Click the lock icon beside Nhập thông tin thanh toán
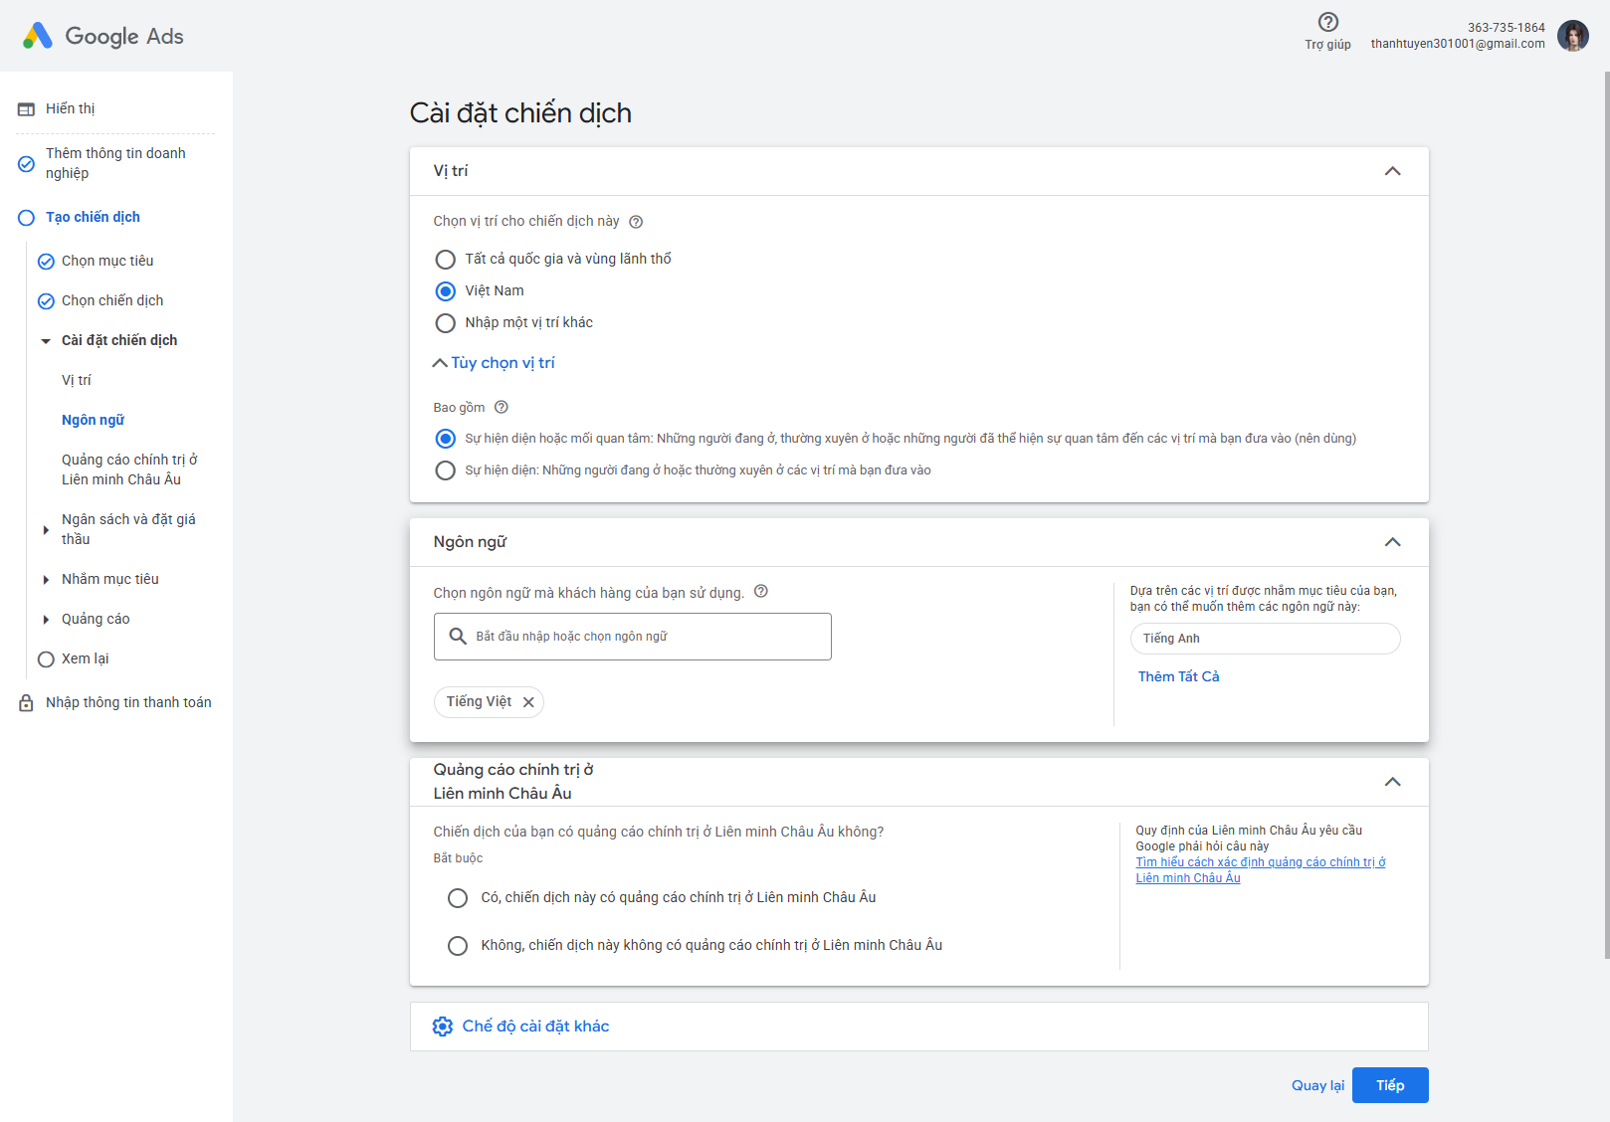 [x=27, y=703]
